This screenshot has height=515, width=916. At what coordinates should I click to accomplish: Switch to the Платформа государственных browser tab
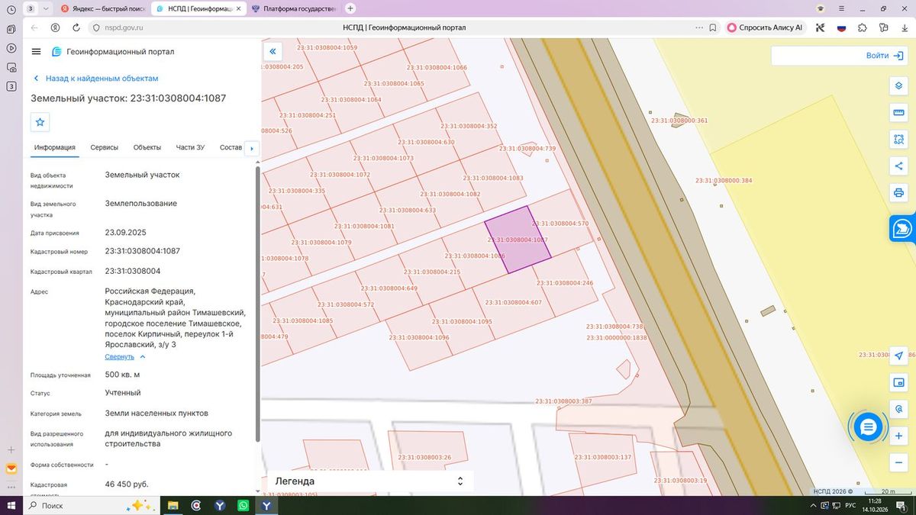pos(295,8)
